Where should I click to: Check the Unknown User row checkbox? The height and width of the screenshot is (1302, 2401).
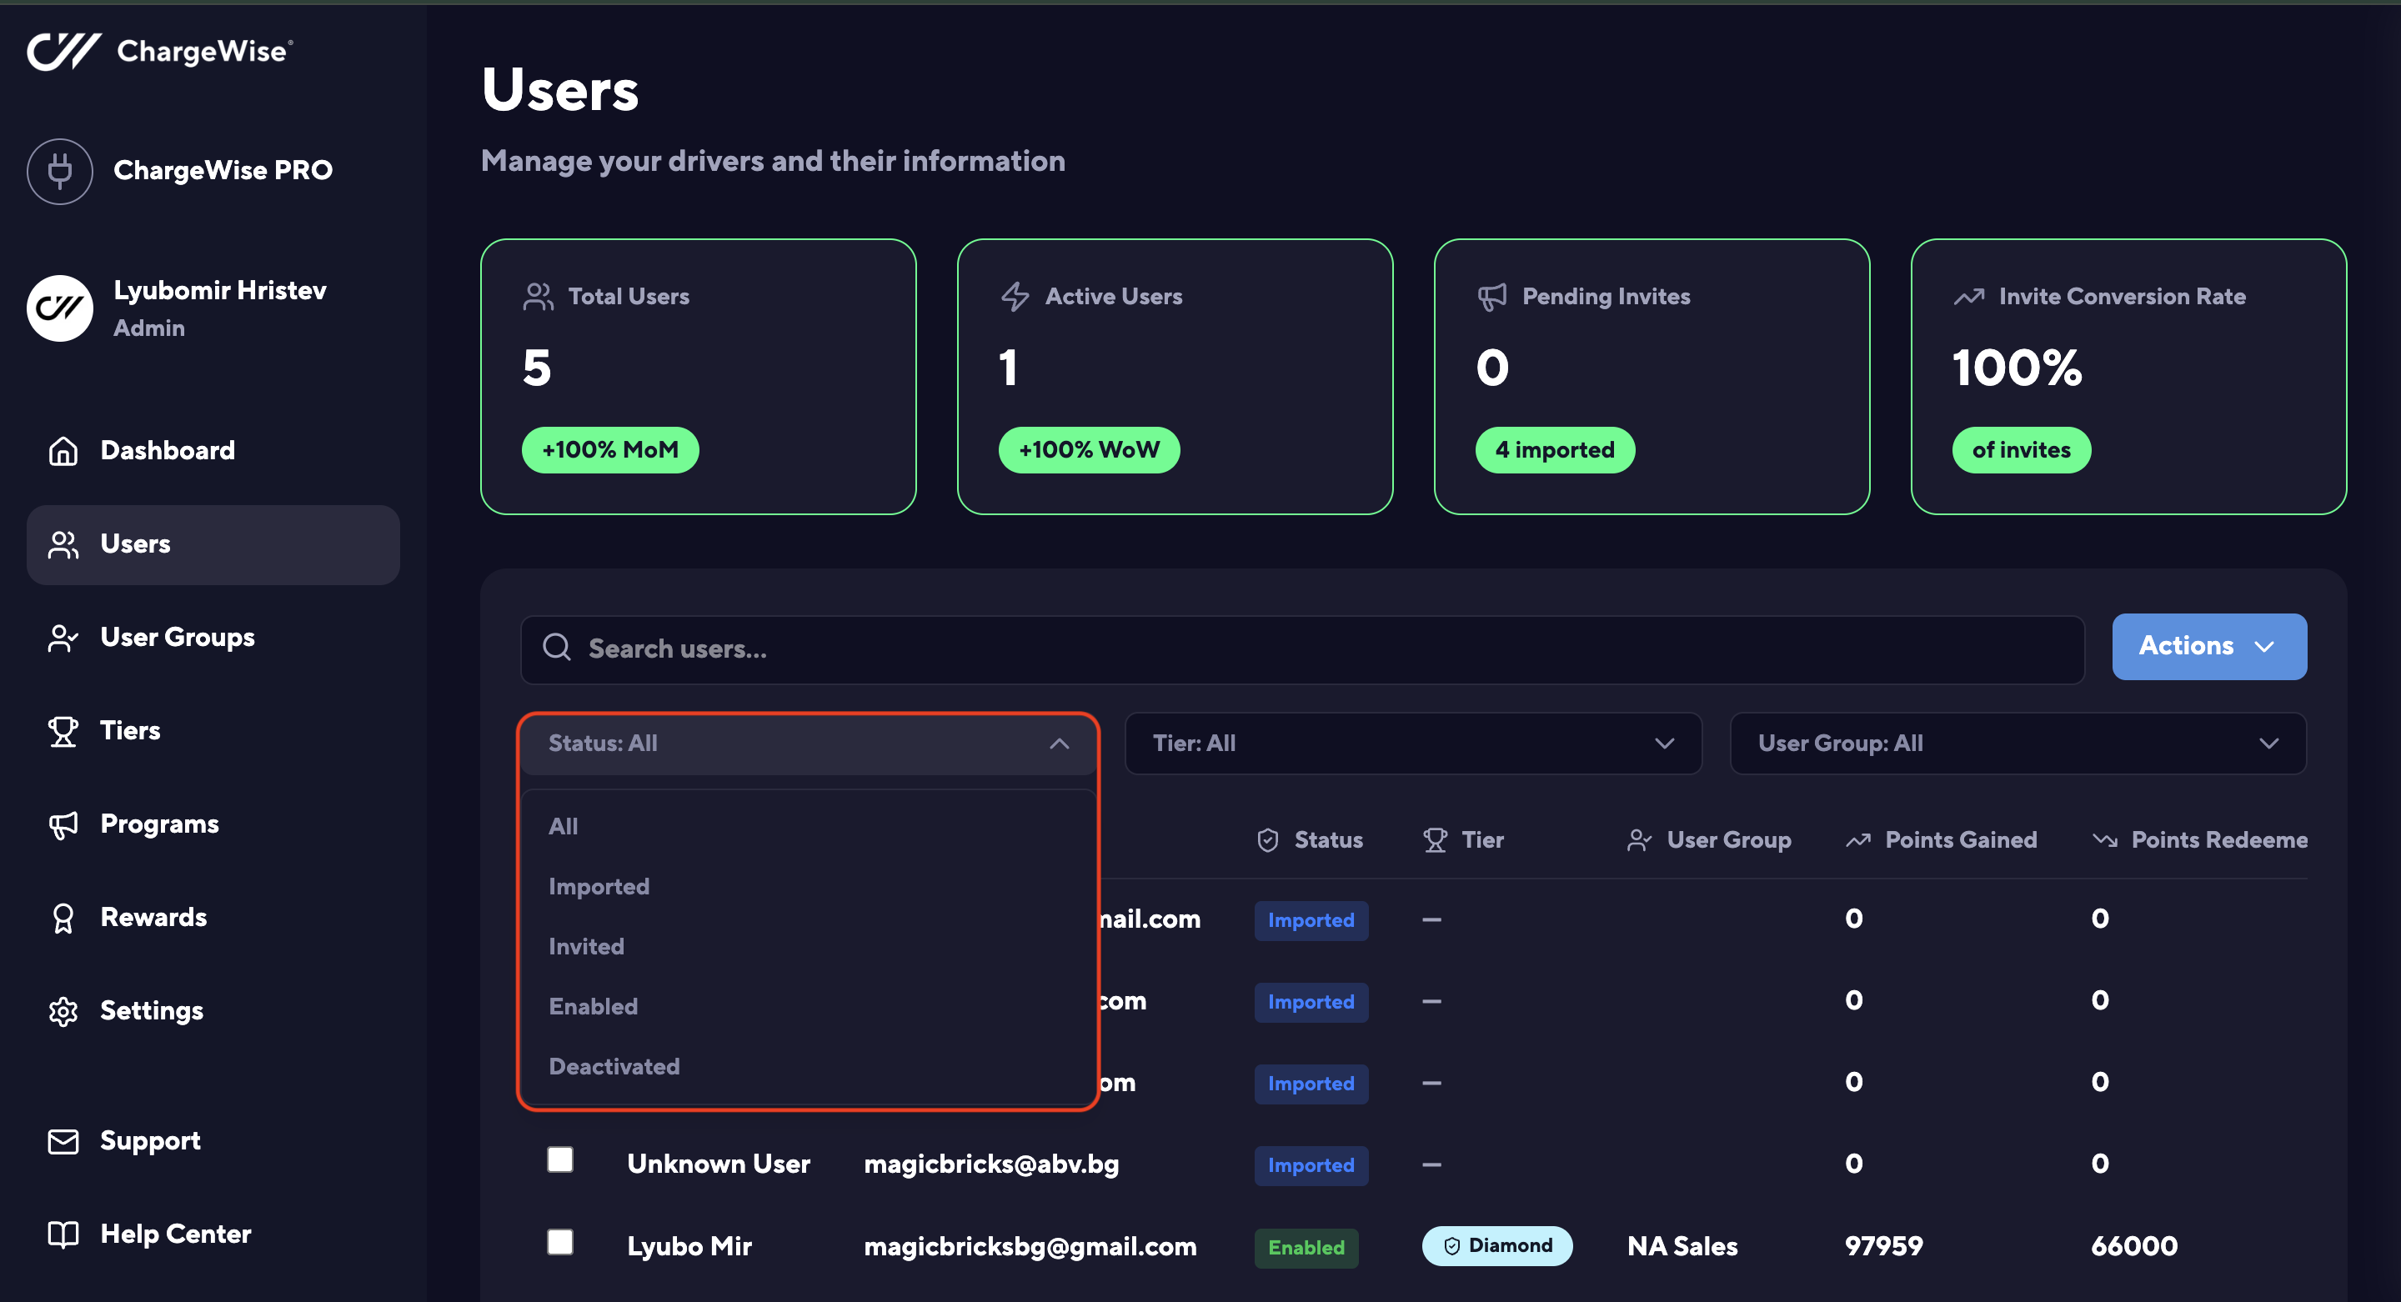click(560, 1159)
